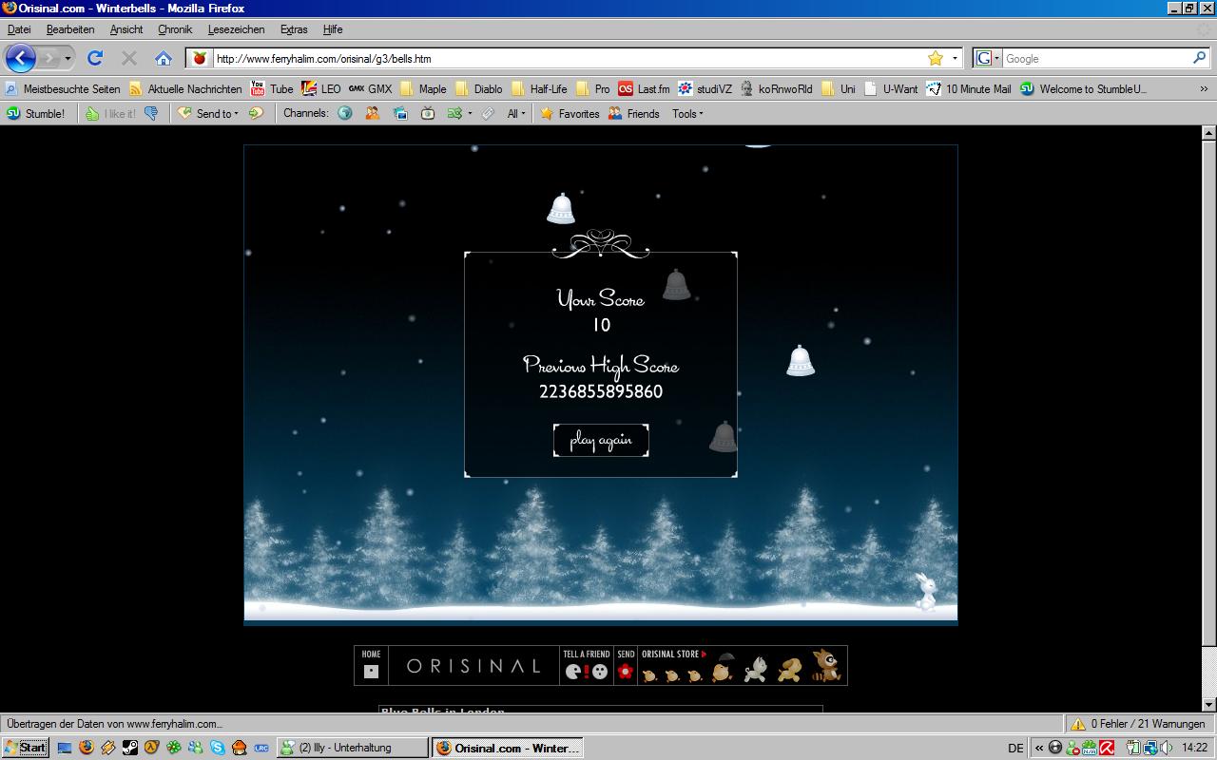Click the Stumble! button
Image resolution: width=1217 pixels, height=760 pixels.
click(36, 114)
